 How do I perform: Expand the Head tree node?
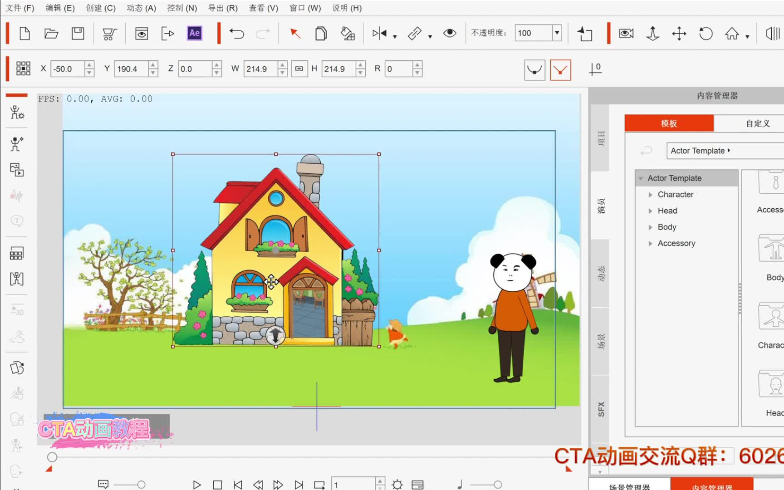pos(650,211)
